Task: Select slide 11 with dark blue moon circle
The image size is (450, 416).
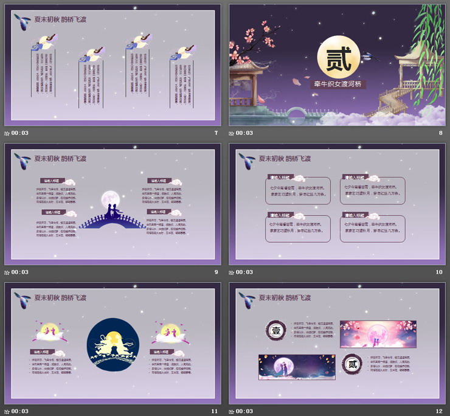Action: point(112,343)
